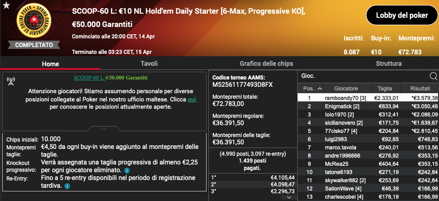The width and height of the screenshot is (439, 201).
Task: Open the Grafico delle chips tab
Action: pyautogui.click(x=266, y=63)
